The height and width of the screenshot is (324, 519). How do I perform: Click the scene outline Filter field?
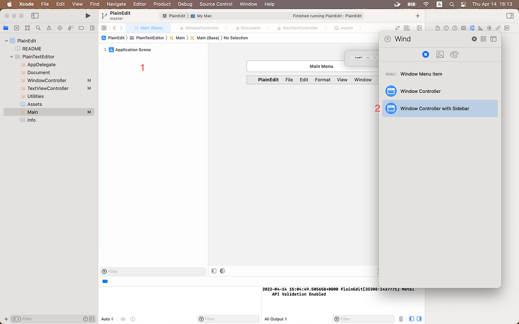pyautogui.click(x=153, y=271)
